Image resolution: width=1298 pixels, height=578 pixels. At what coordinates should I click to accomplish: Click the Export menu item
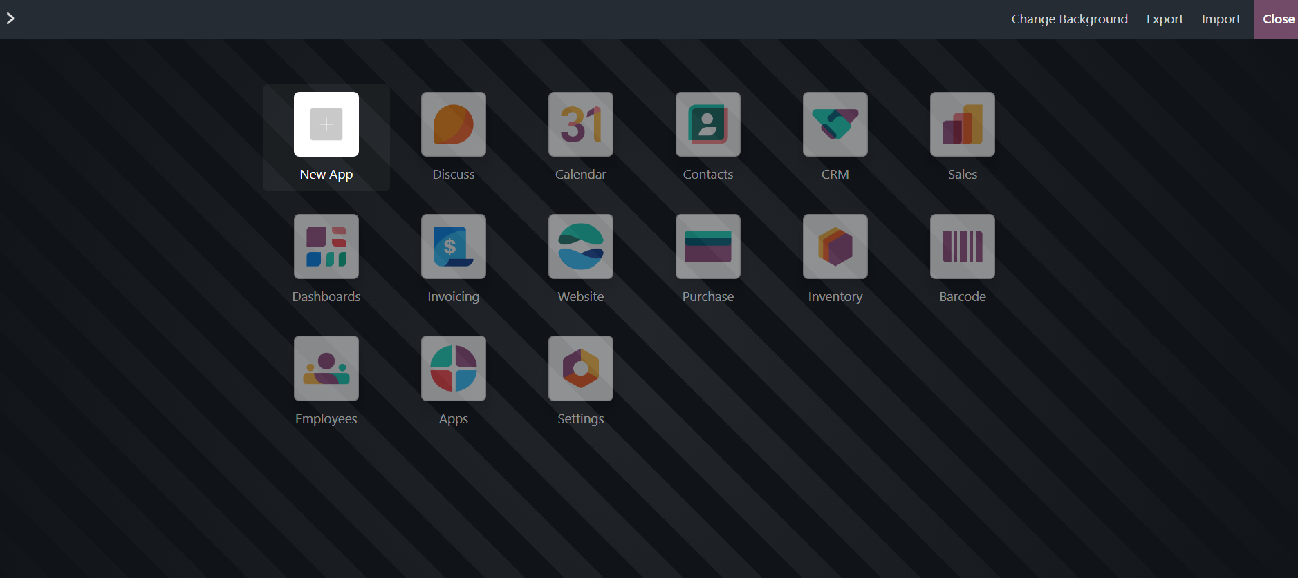[x=1165, y=19]
